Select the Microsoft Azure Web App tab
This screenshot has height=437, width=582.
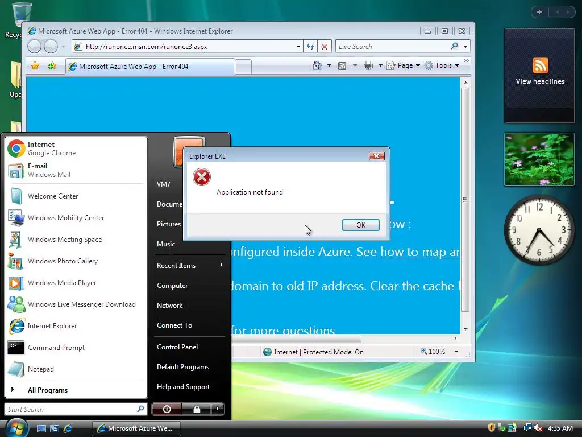(x=150, y=67)
